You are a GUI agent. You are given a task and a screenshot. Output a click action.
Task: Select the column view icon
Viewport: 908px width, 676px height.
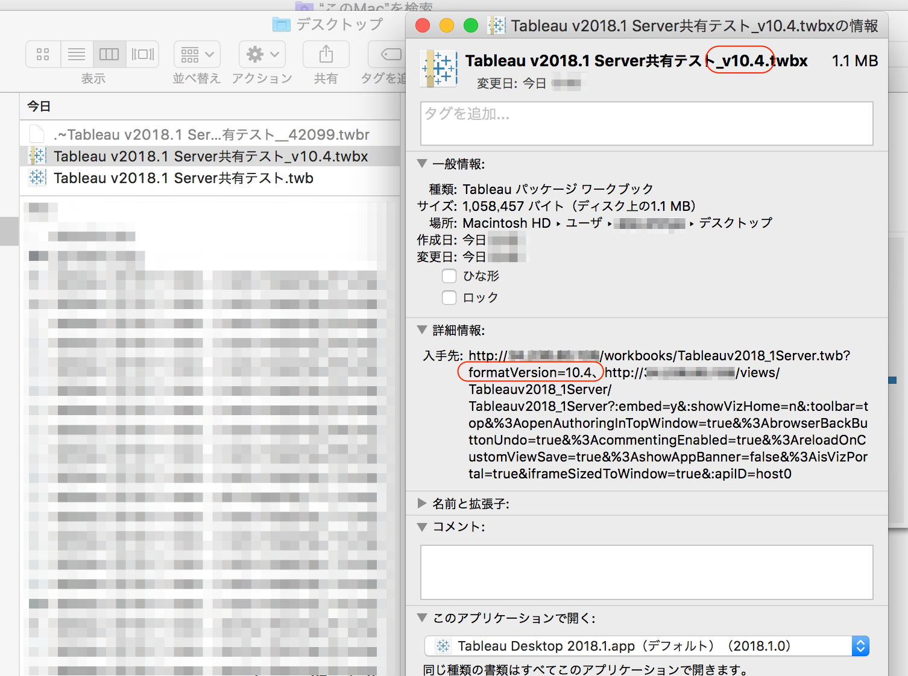click(109, 54)
